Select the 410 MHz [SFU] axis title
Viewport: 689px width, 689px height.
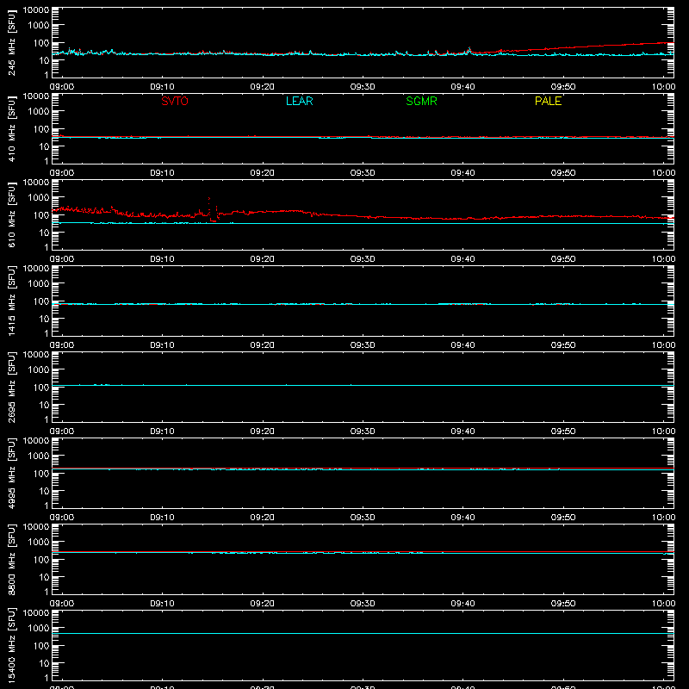point(11,129)
